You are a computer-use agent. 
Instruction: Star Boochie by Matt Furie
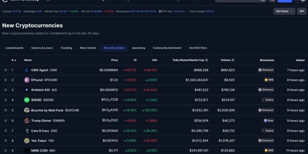[x=5, y=110]
